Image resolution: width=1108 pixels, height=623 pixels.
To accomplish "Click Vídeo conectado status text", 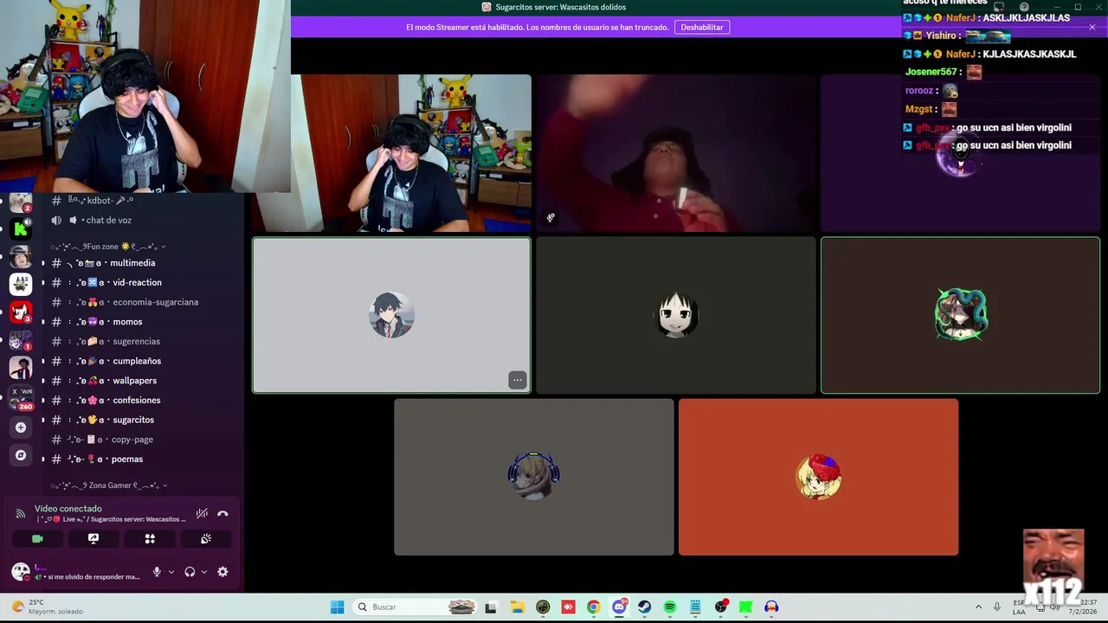I will [68, 509].
